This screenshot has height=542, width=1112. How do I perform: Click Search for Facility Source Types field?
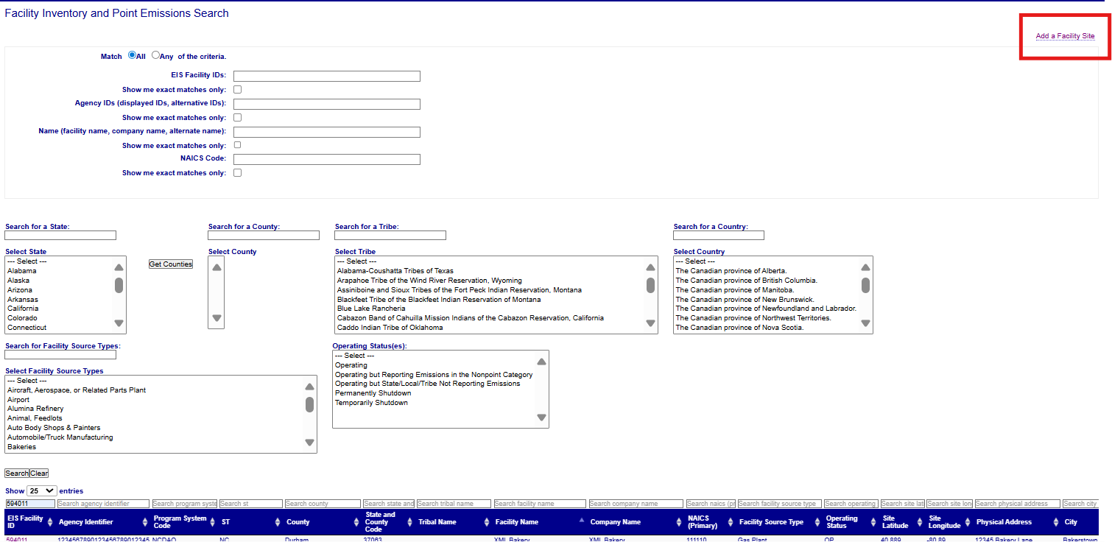click(60, 355)
